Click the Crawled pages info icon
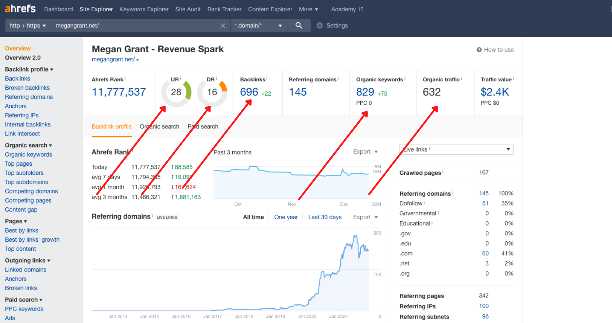The width and height of the screenshot is (612, 323). [x=443, y=172]
